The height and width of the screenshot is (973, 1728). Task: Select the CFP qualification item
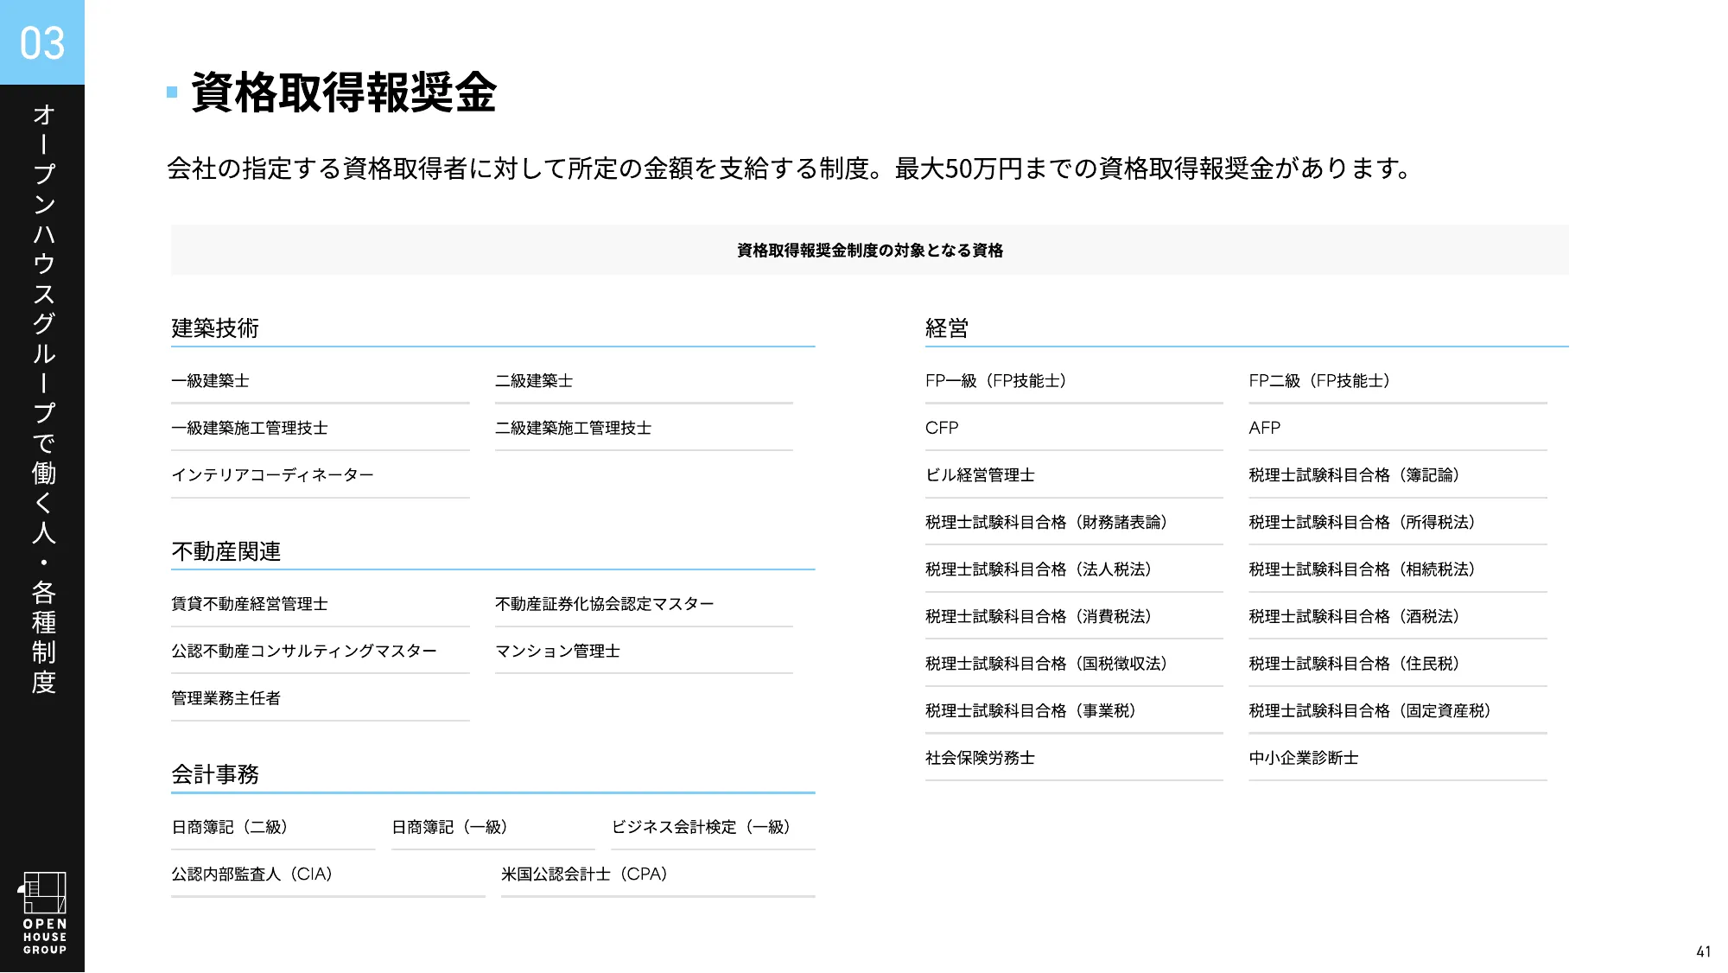943,428
